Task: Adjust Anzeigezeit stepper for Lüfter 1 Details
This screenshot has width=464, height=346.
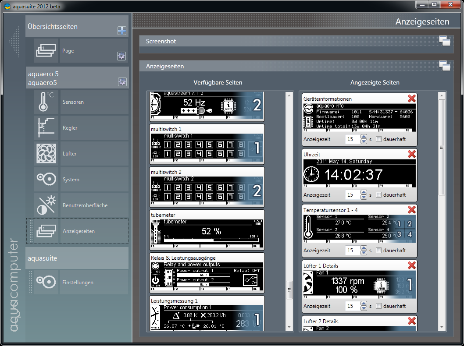Action: (x=364, y=306)
